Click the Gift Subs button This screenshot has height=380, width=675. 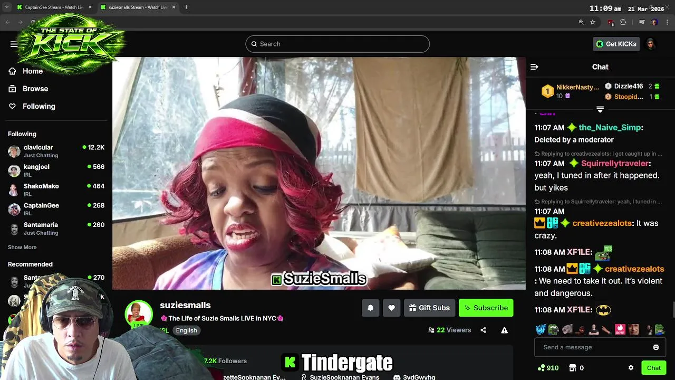point(429,308)
